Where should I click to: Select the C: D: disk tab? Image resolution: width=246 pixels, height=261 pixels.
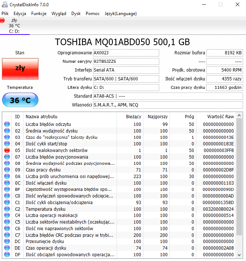tap(15, 26)
